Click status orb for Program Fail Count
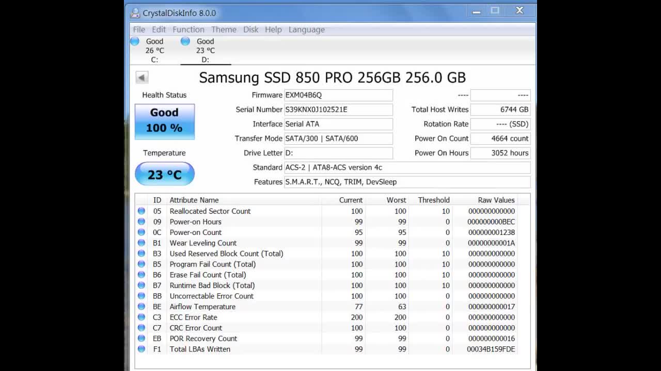Viewport: 661px width, 371px height. [x=141, y=264]
